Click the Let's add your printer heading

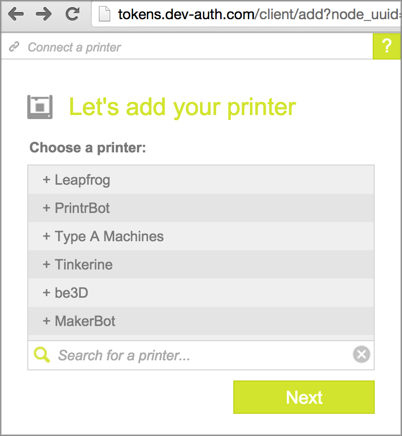pyautogui.click(x=182, y=107)
